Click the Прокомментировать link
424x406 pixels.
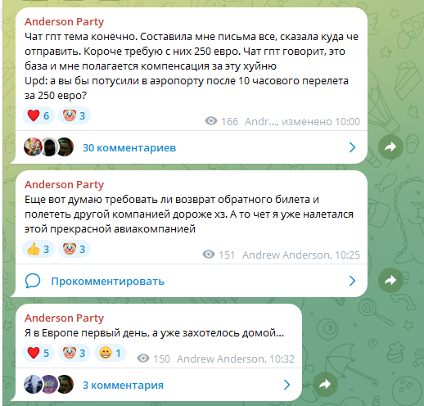coord(108,281)
